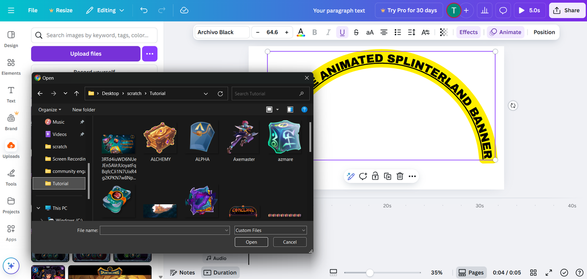Click the Search Tutorial input field
Image resolution: width=587 pixels, height=279 pixels.
271,93
